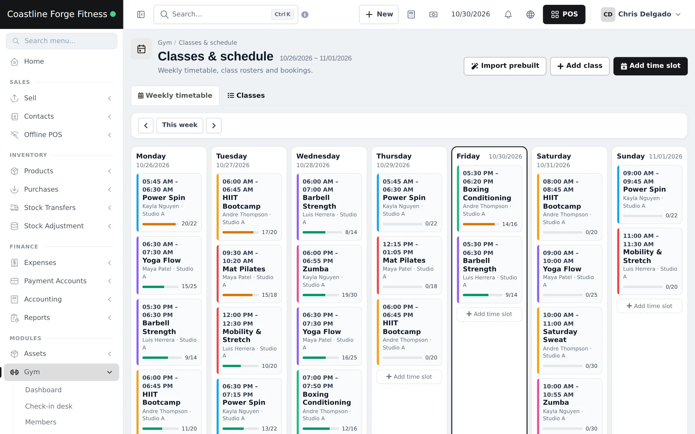Go to next week arrow

point(214,125)
